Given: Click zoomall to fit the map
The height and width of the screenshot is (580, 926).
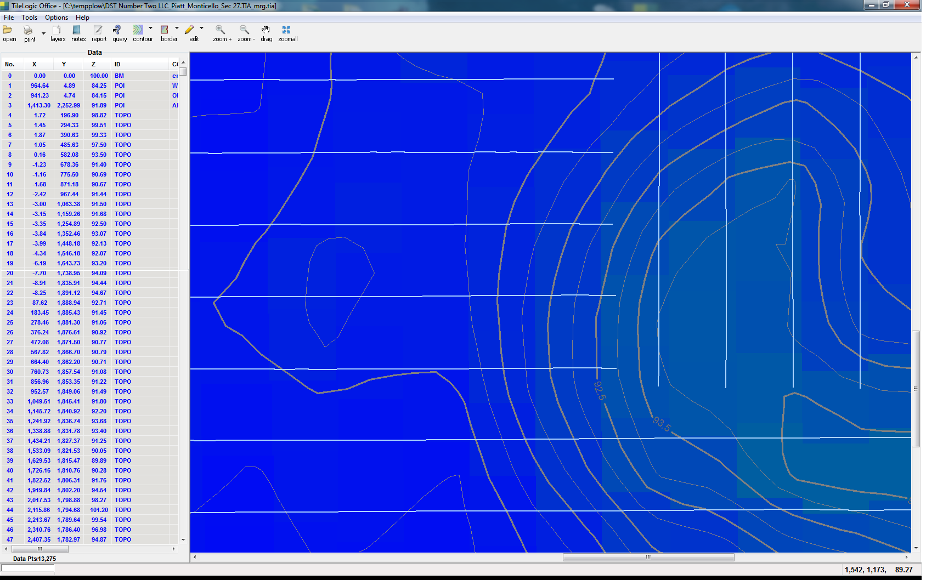Looking at the screenshot, I should [x=286, y=30].
